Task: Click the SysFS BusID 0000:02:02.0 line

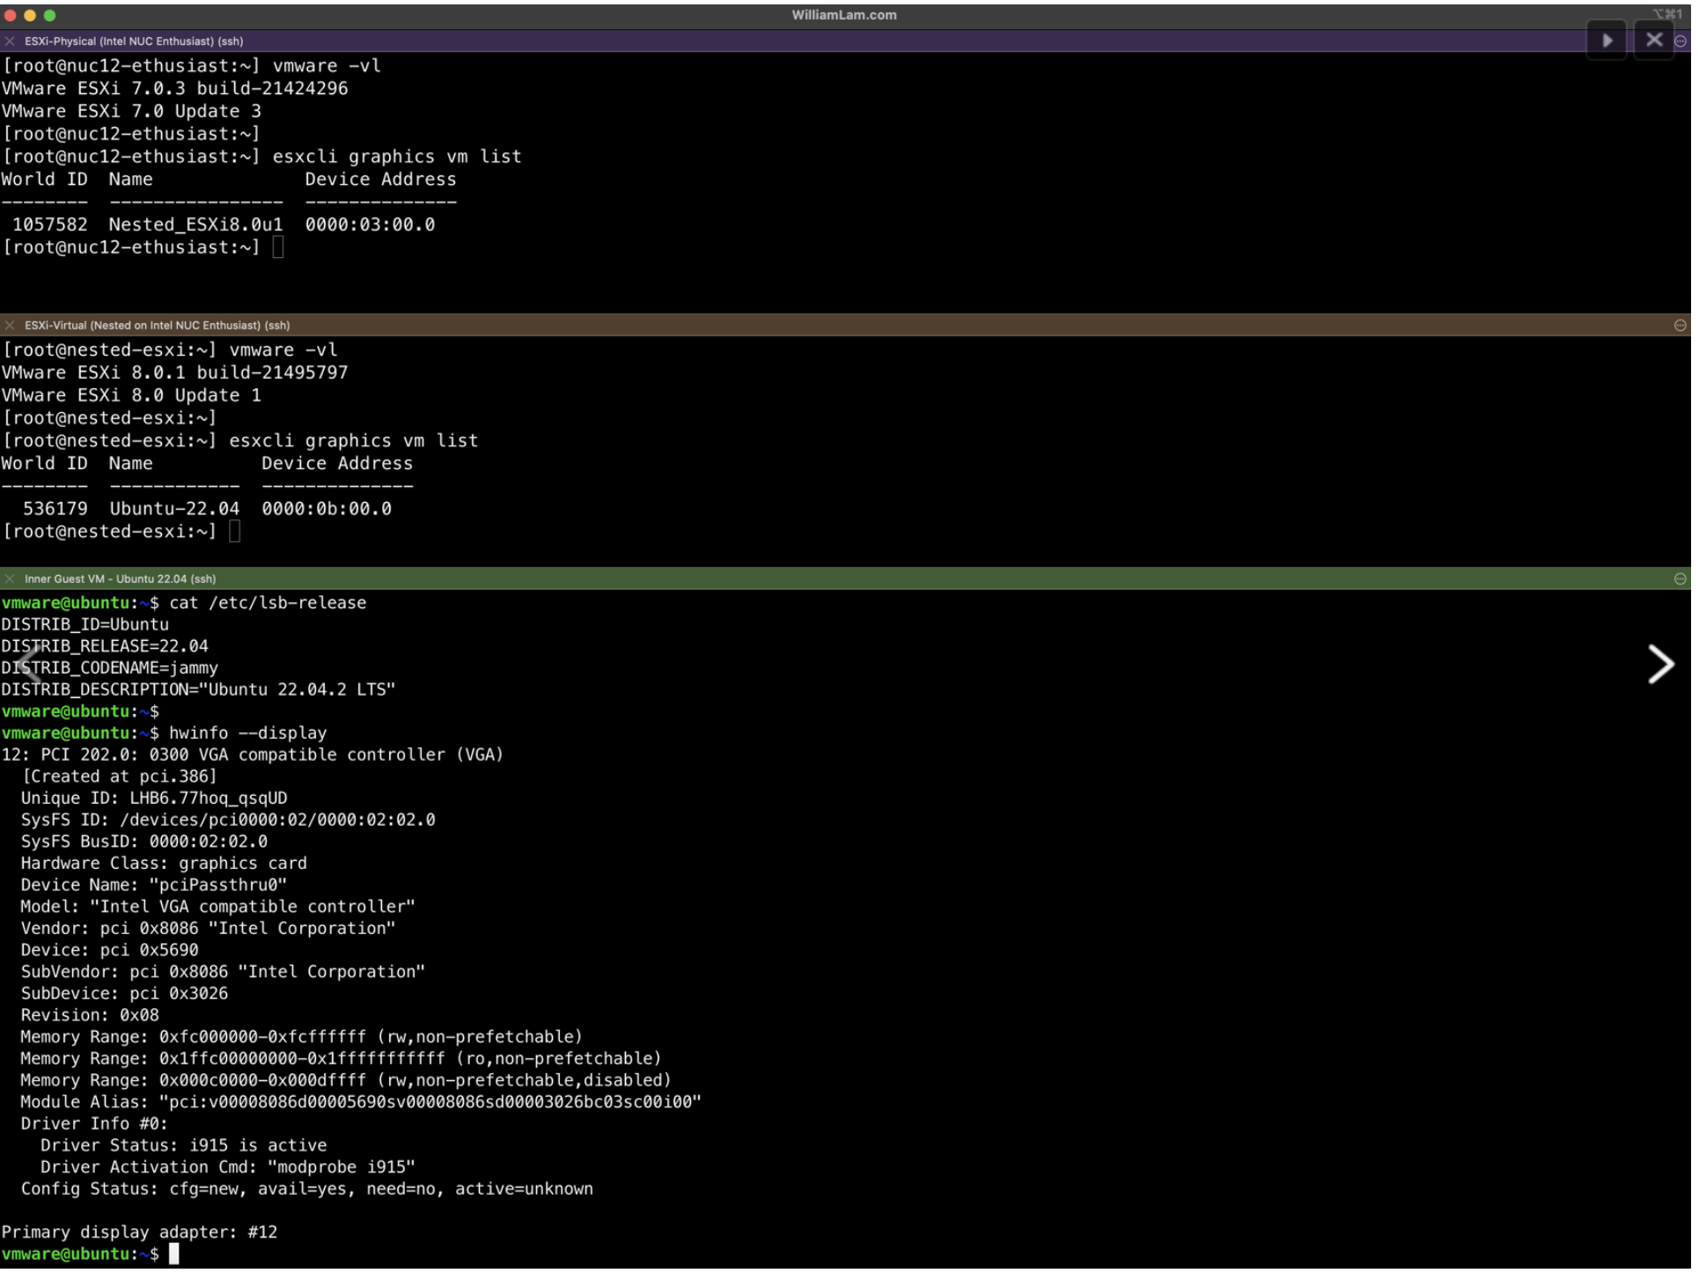Action: click(144, 844)
